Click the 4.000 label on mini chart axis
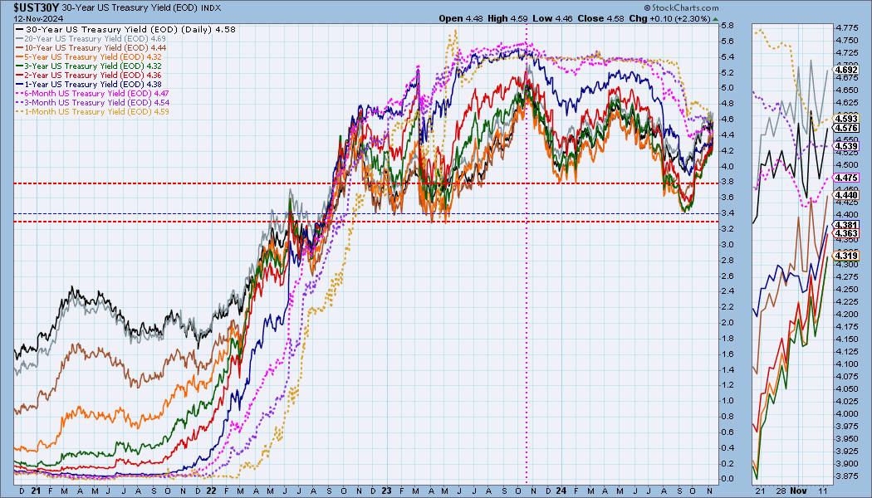872x498 pixels. click(x=845, y=413)
